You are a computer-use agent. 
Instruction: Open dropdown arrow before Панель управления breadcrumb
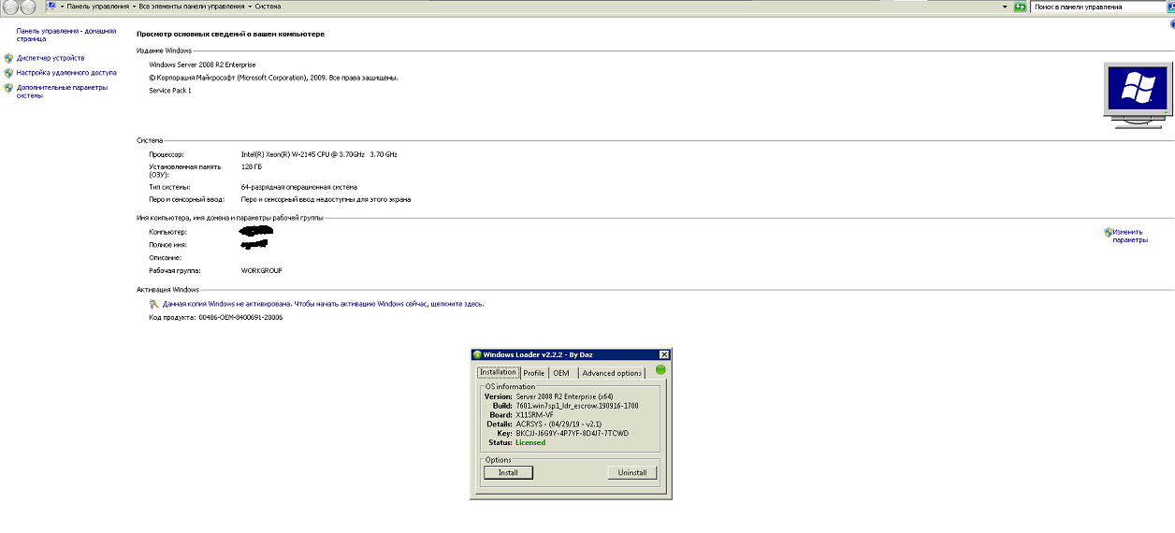[x=62, y=7]
